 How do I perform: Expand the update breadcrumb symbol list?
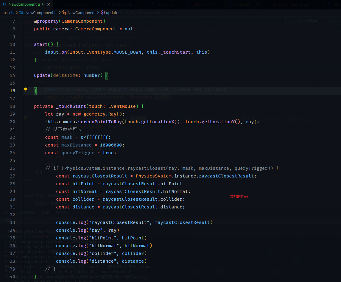click(112, 13)
